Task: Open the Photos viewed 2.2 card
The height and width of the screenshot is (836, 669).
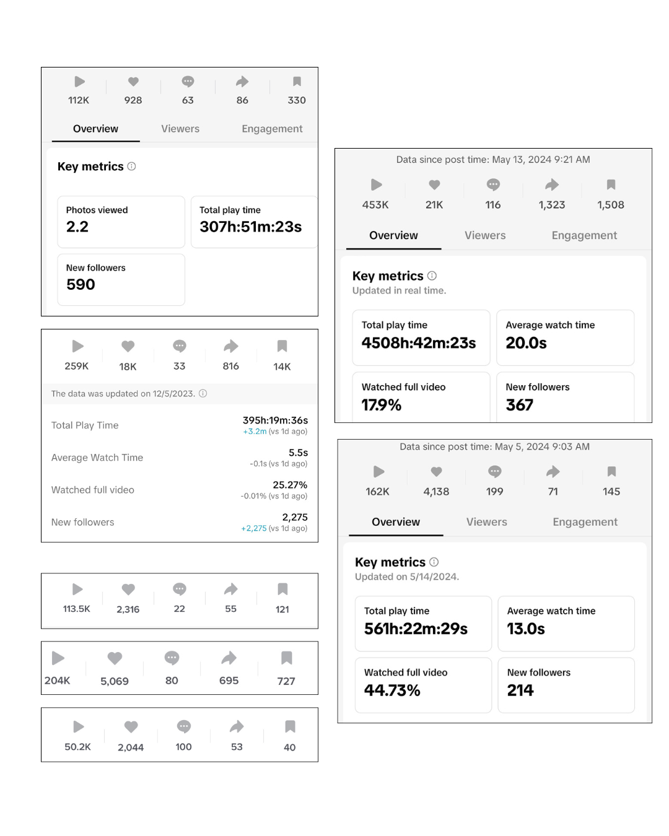Action: pyautogui.click(x=121, y=222)
